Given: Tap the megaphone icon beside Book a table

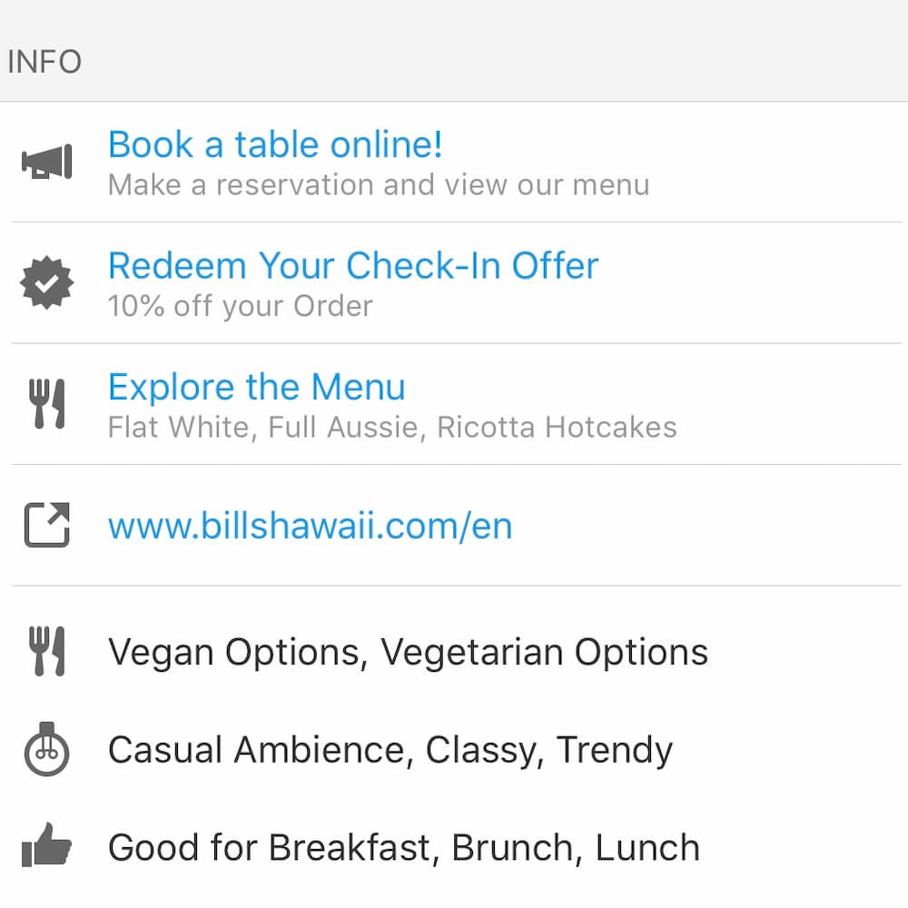Looking at the screenshot, I should tap(47, 162).
